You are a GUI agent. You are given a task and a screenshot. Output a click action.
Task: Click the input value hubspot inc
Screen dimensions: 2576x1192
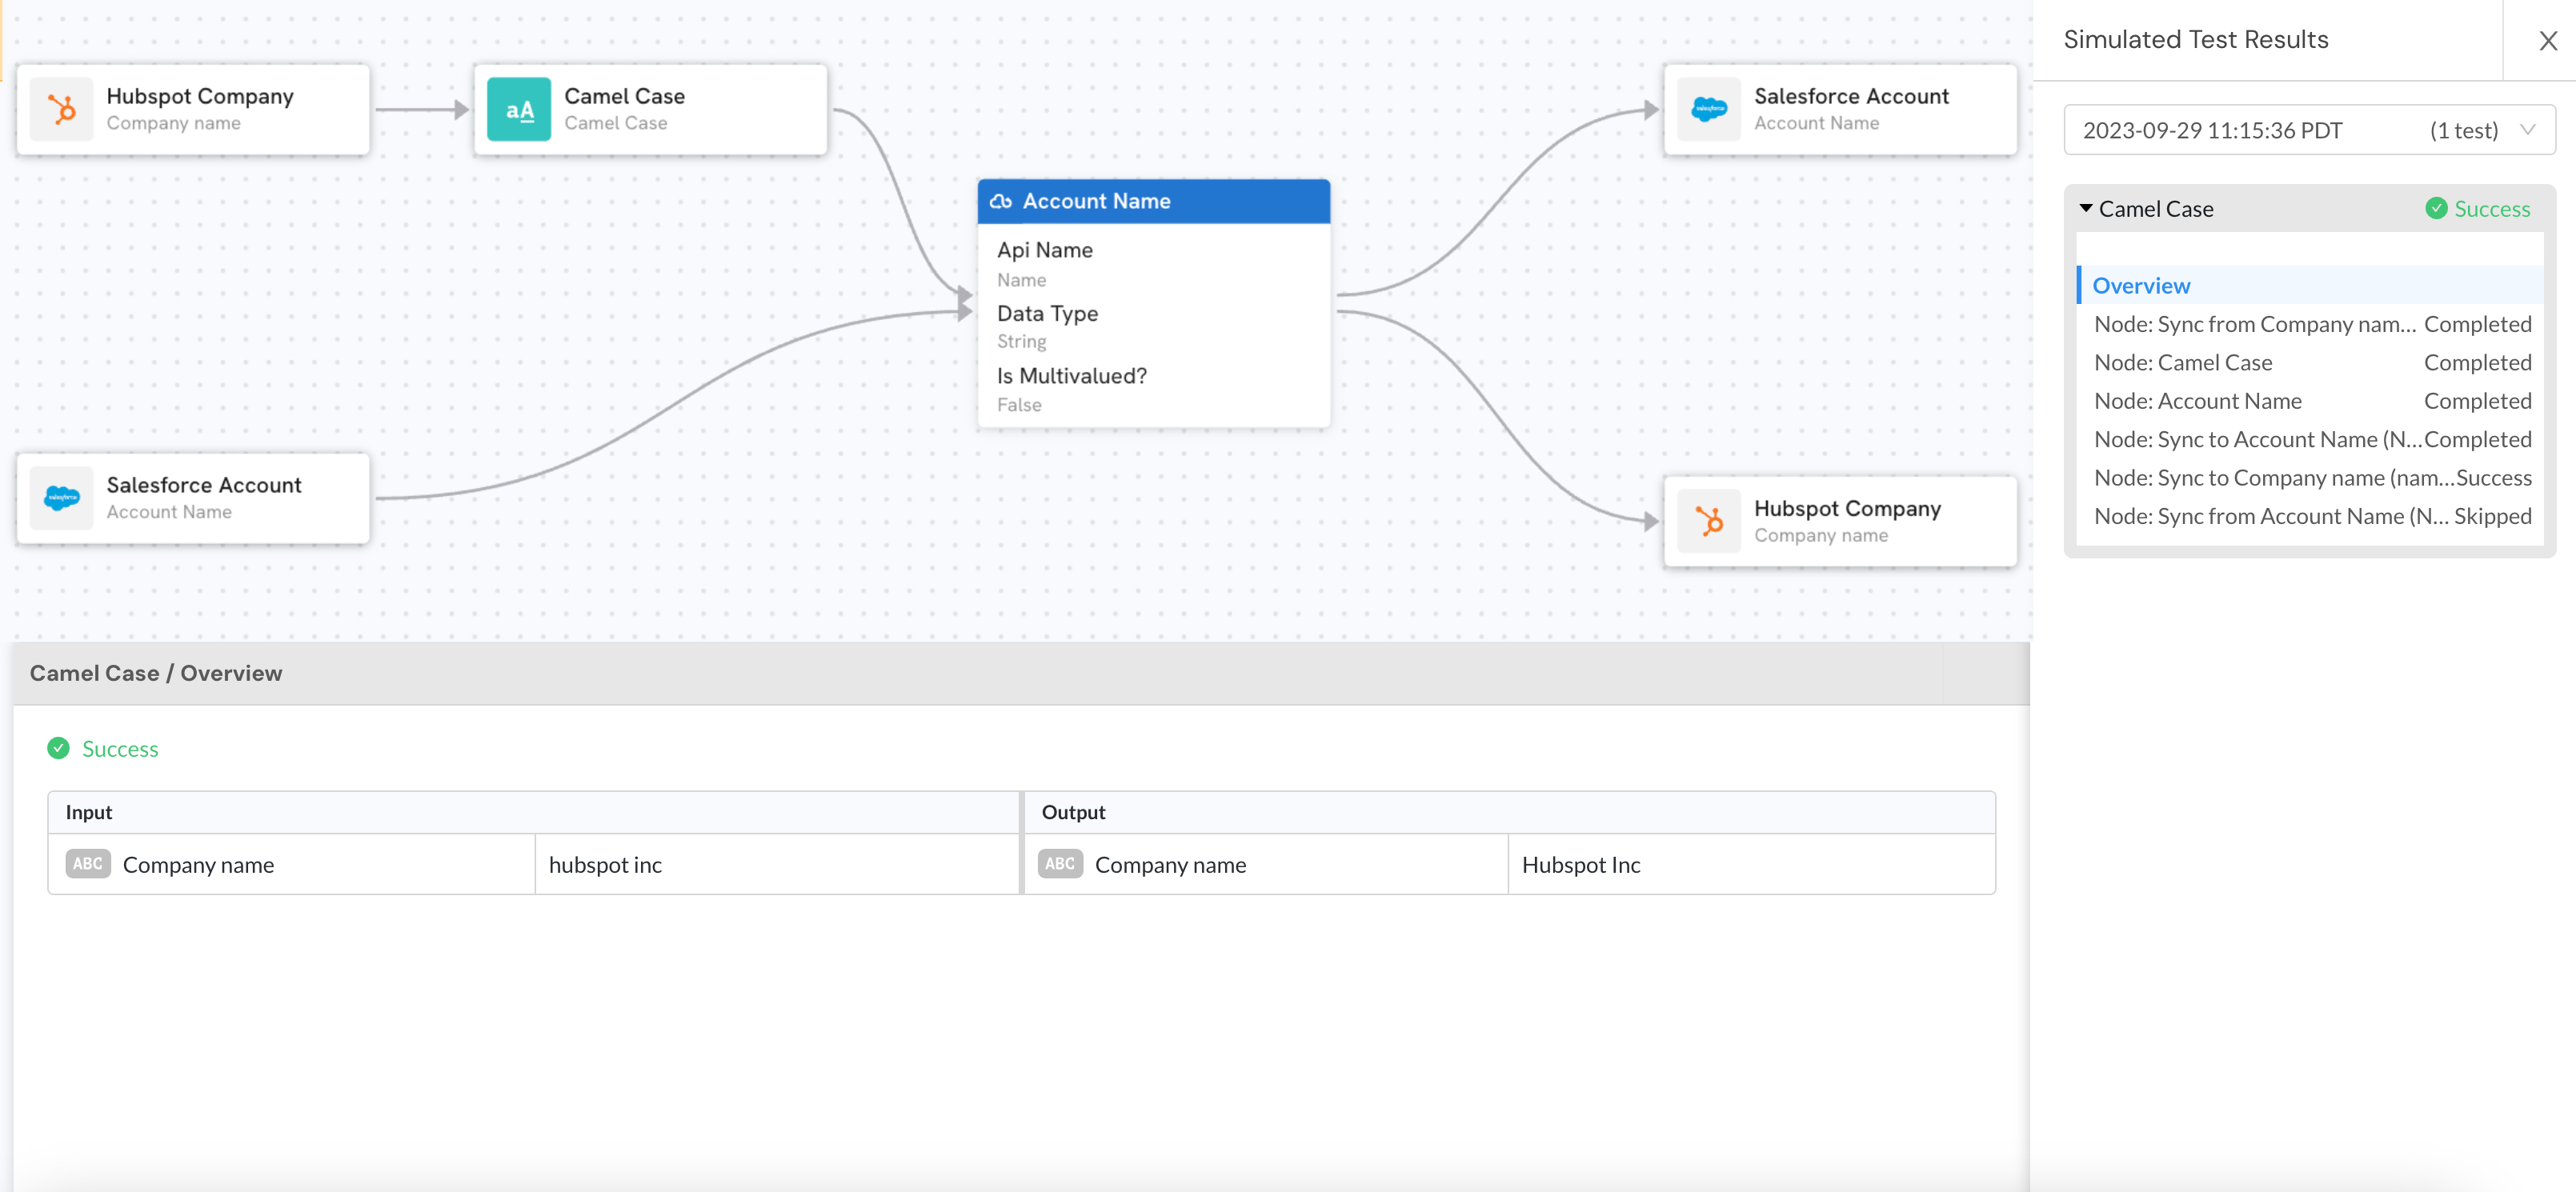[x=605, y=865]
